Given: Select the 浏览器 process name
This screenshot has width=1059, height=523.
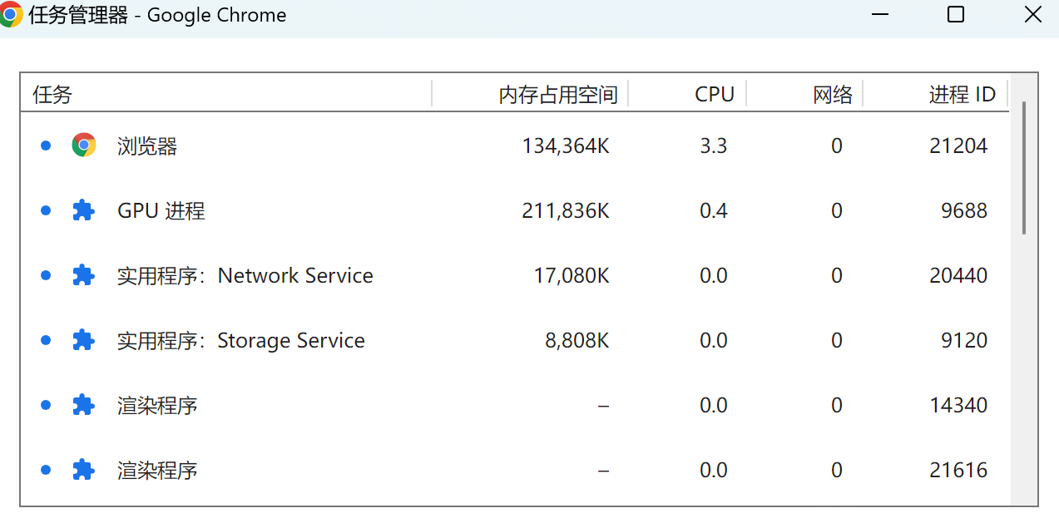Looking at the screenshot, I should pyautogui.click(x=147, y=146).
